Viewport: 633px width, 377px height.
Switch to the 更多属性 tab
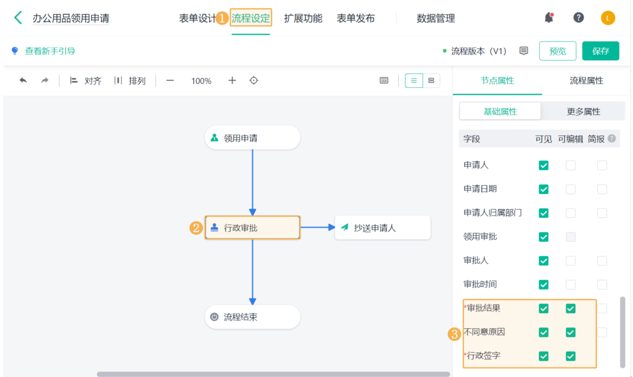pos(583,111)
